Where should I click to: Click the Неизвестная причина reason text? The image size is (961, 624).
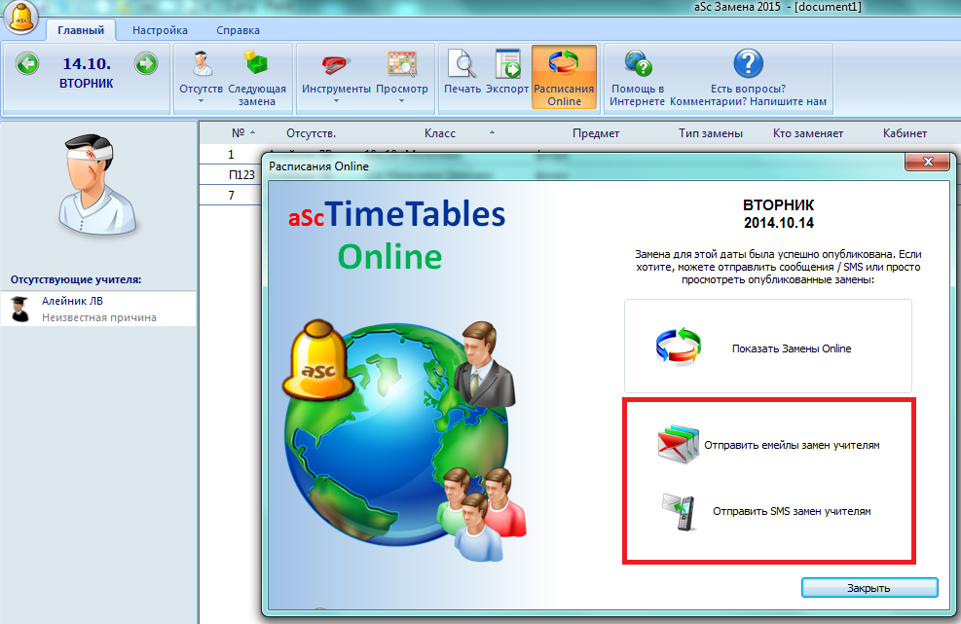tap(99, 317)
